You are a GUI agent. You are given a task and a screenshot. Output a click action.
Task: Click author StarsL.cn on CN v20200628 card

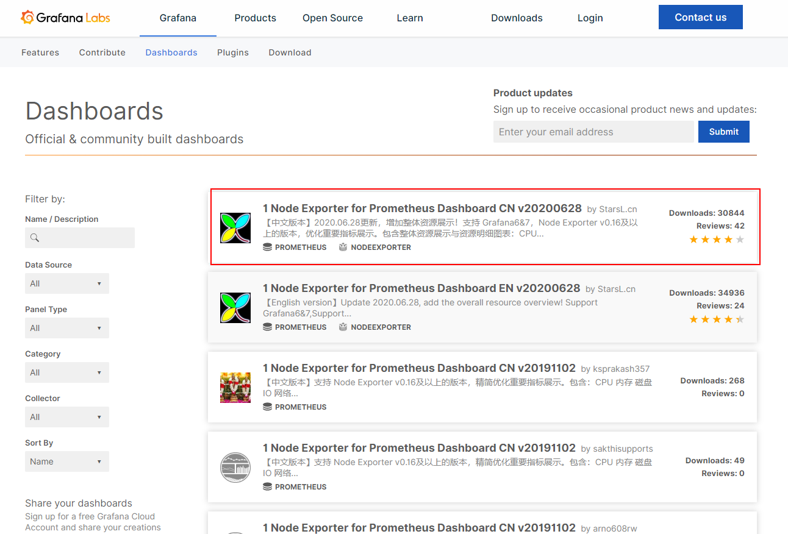(618, 209)
